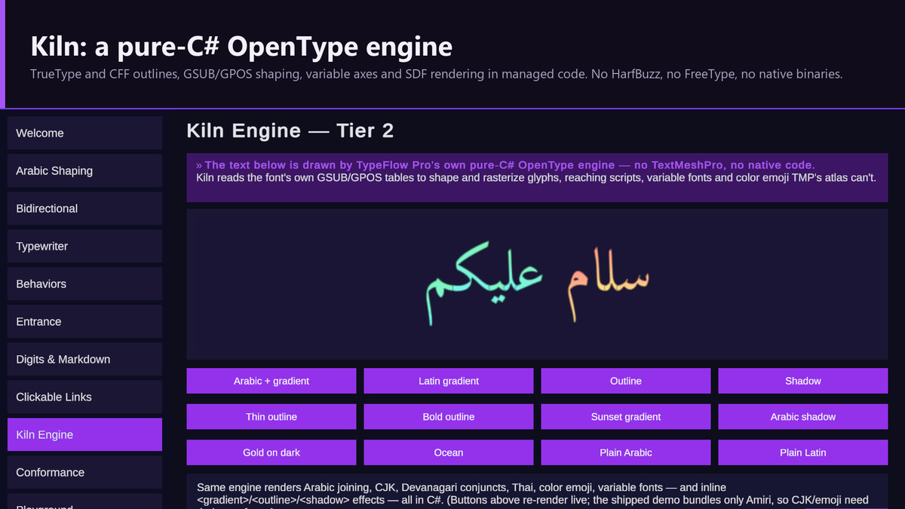This screenshot has height=509, width=905.
Task: Click the page title Kiln: a pure-C# OpenType engine
Action: coord(241,47)
